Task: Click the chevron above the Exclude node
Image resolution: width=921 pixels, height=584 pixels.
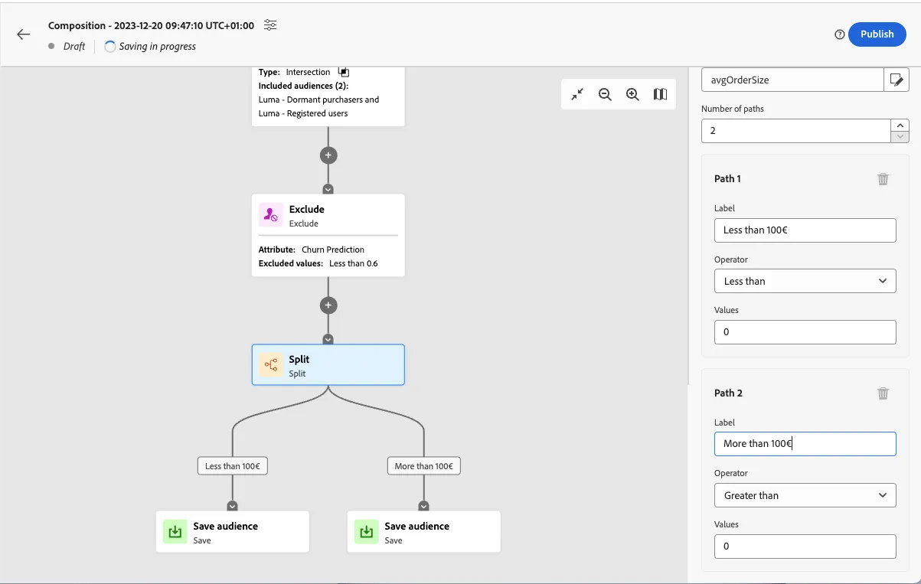Action: click(328, 189)
